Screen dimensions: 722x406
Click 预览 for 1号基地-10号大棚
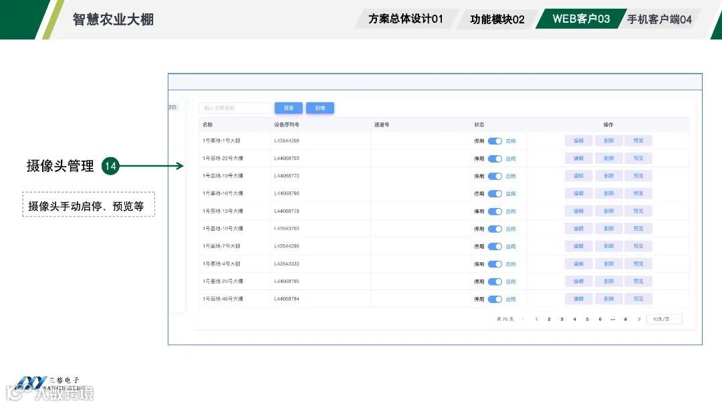click(638, 229)
